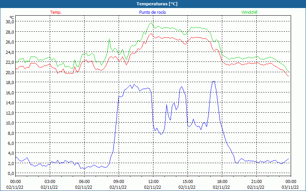
Task: Click the 06:00 time axis label
Action: coord(84,182)
